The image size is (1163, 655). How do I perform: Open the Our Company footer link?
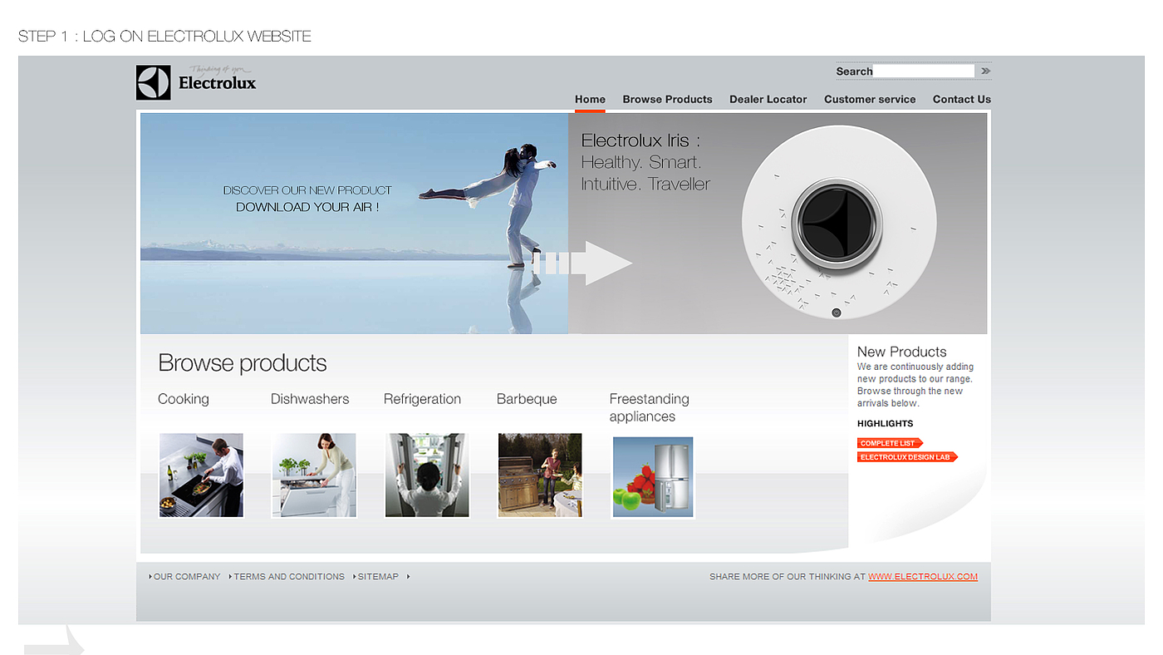(186, 576)
